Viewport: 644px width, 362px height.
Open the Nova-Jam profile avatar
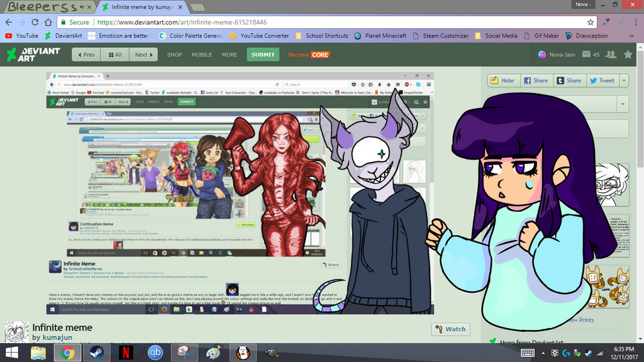coord(542,55)
